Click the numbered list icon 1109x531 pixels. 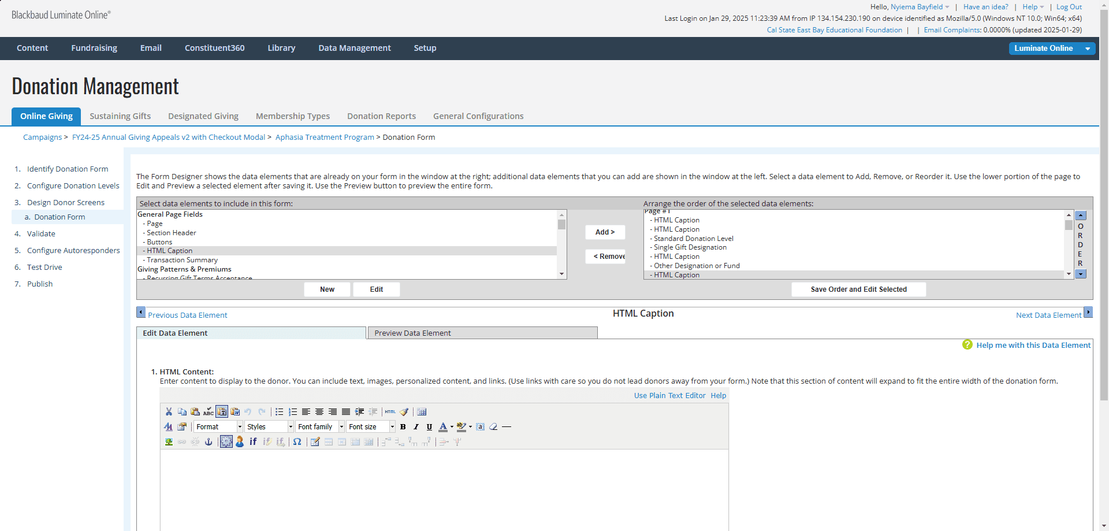click(x=293, y=412)
